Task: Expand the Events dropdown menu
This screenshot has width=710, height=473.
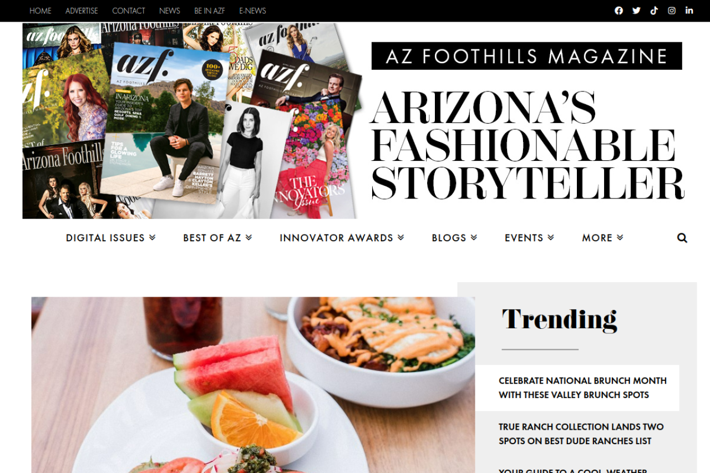Action: pyautogui.click(x=529, y=238)
